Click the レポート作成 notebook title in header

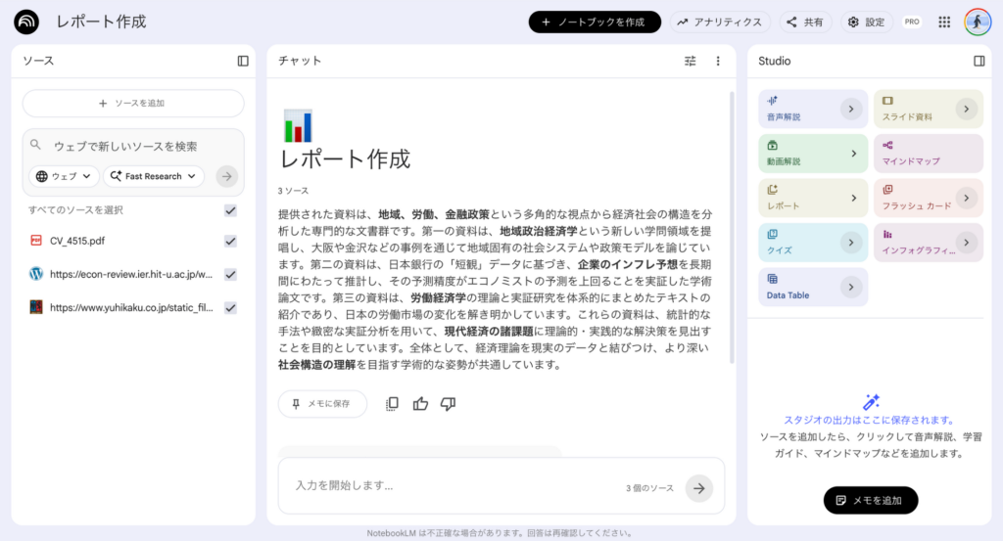tap(101, 22)
